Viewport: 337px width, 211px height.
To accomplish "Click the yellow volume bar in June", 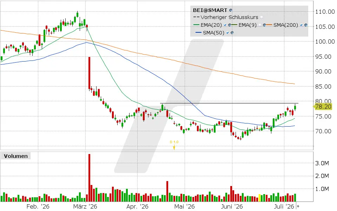I will coord(259,198).
